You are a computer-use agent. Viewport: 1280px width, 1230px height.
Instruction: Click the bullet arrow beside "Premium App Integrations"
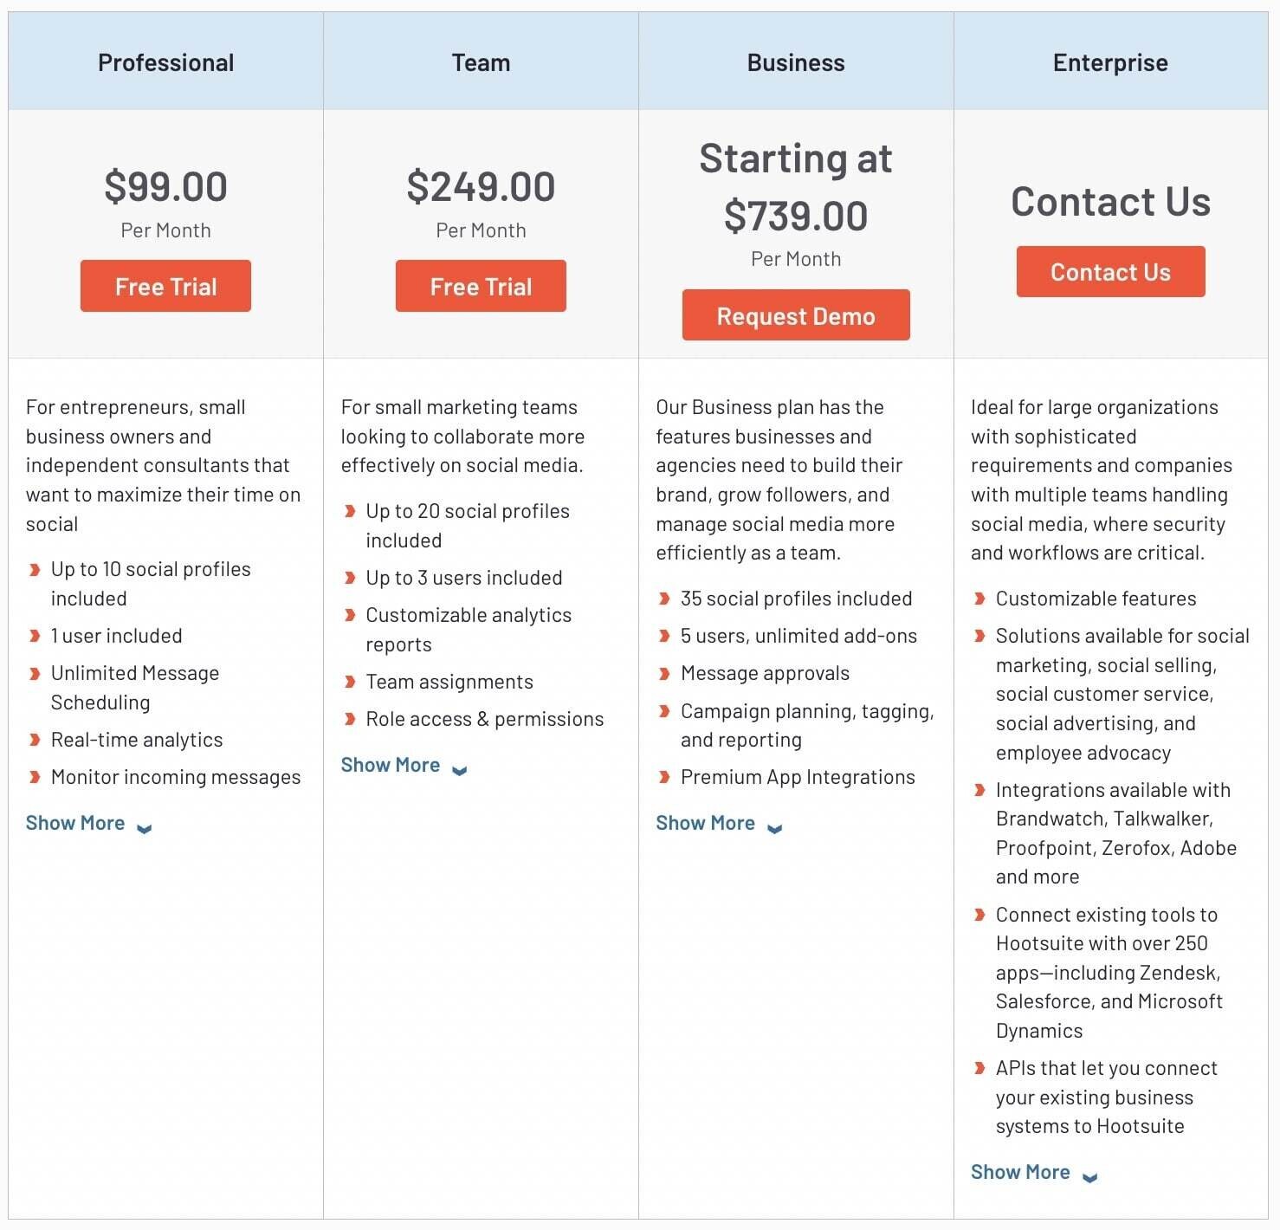tap(664, 776)
